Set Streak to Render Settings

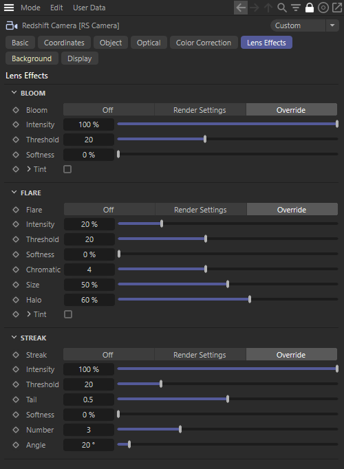click(x=200, y=355)
